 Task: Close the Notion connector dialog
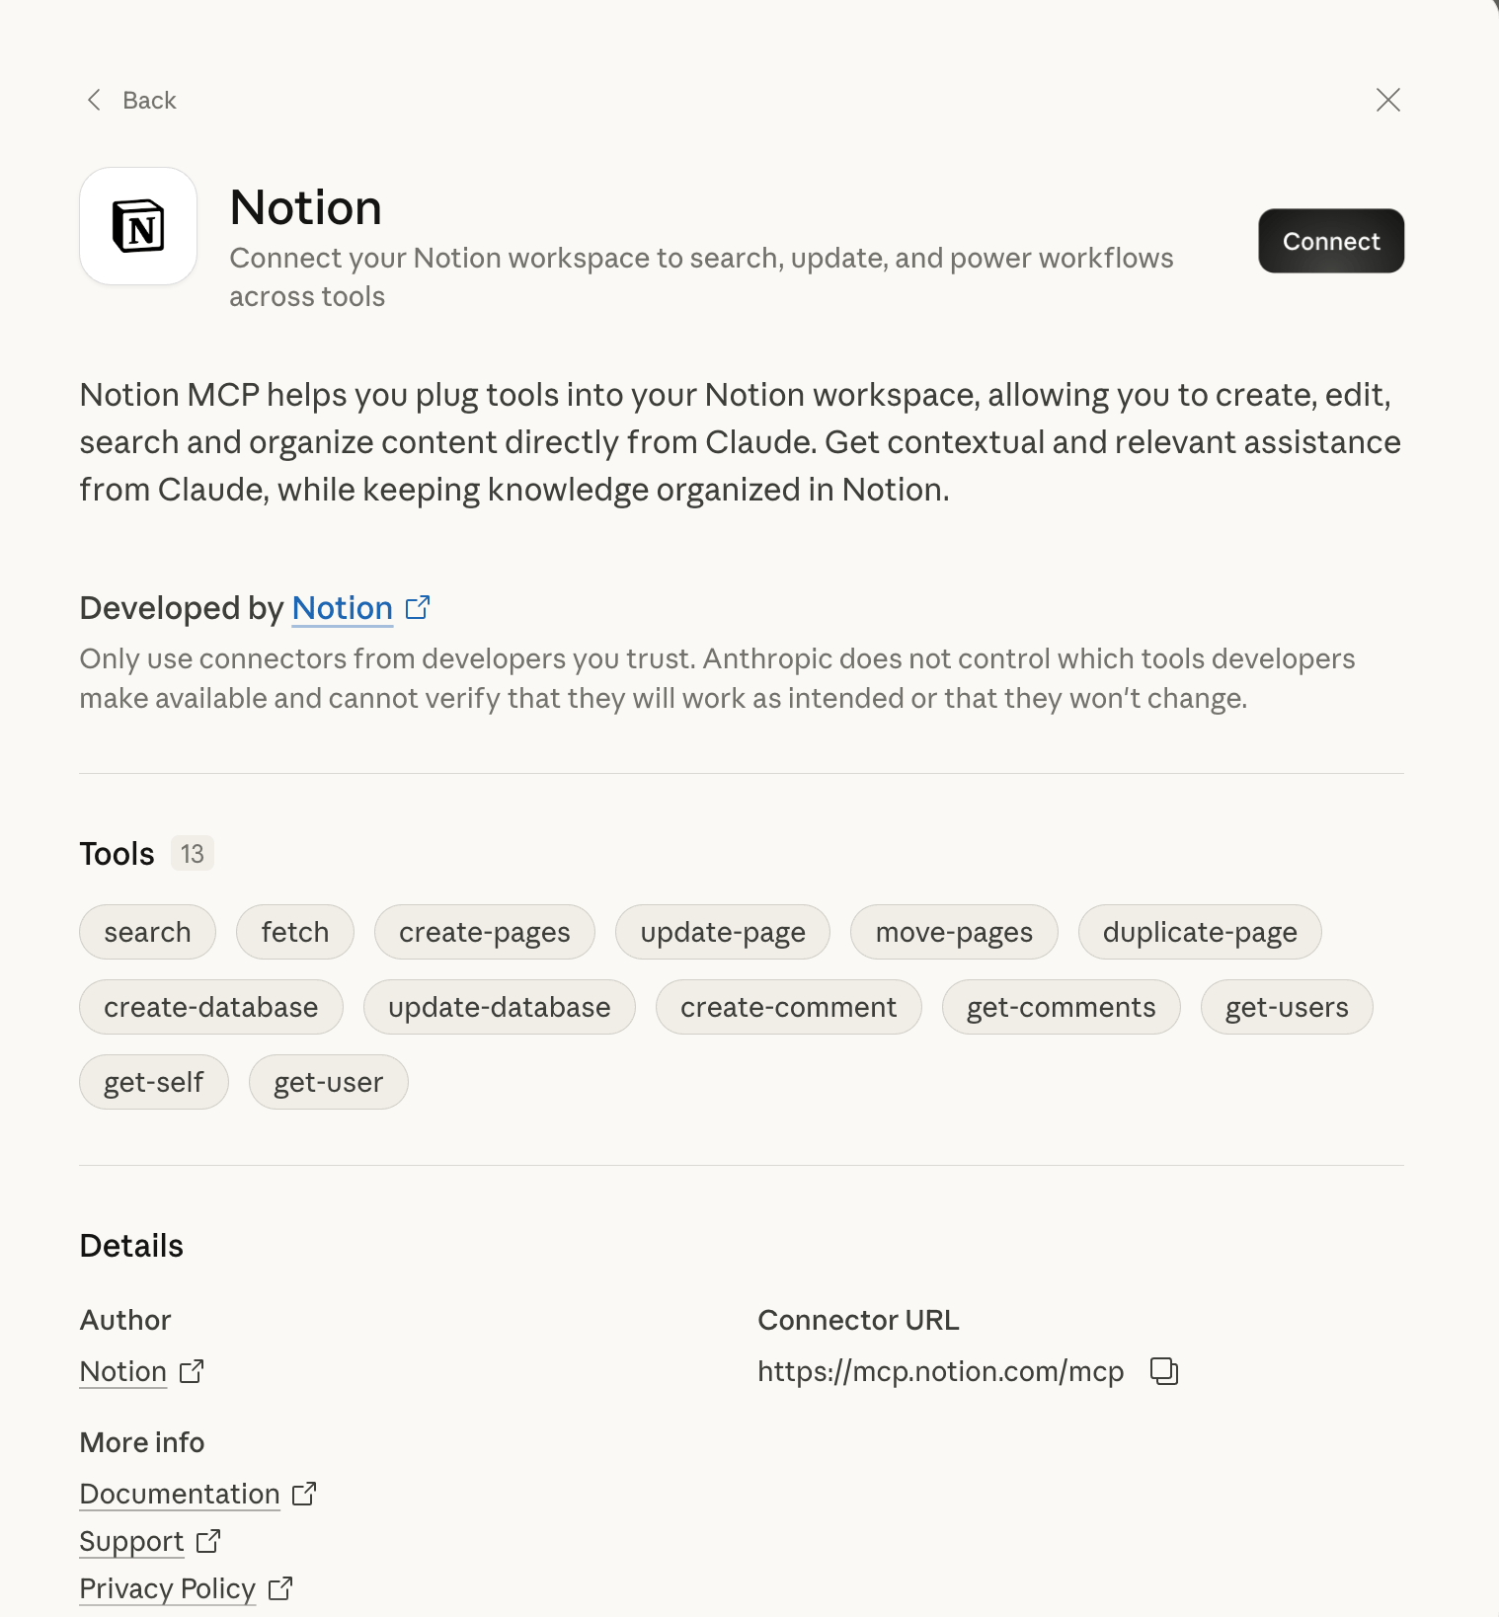(x=1387, y=100)
